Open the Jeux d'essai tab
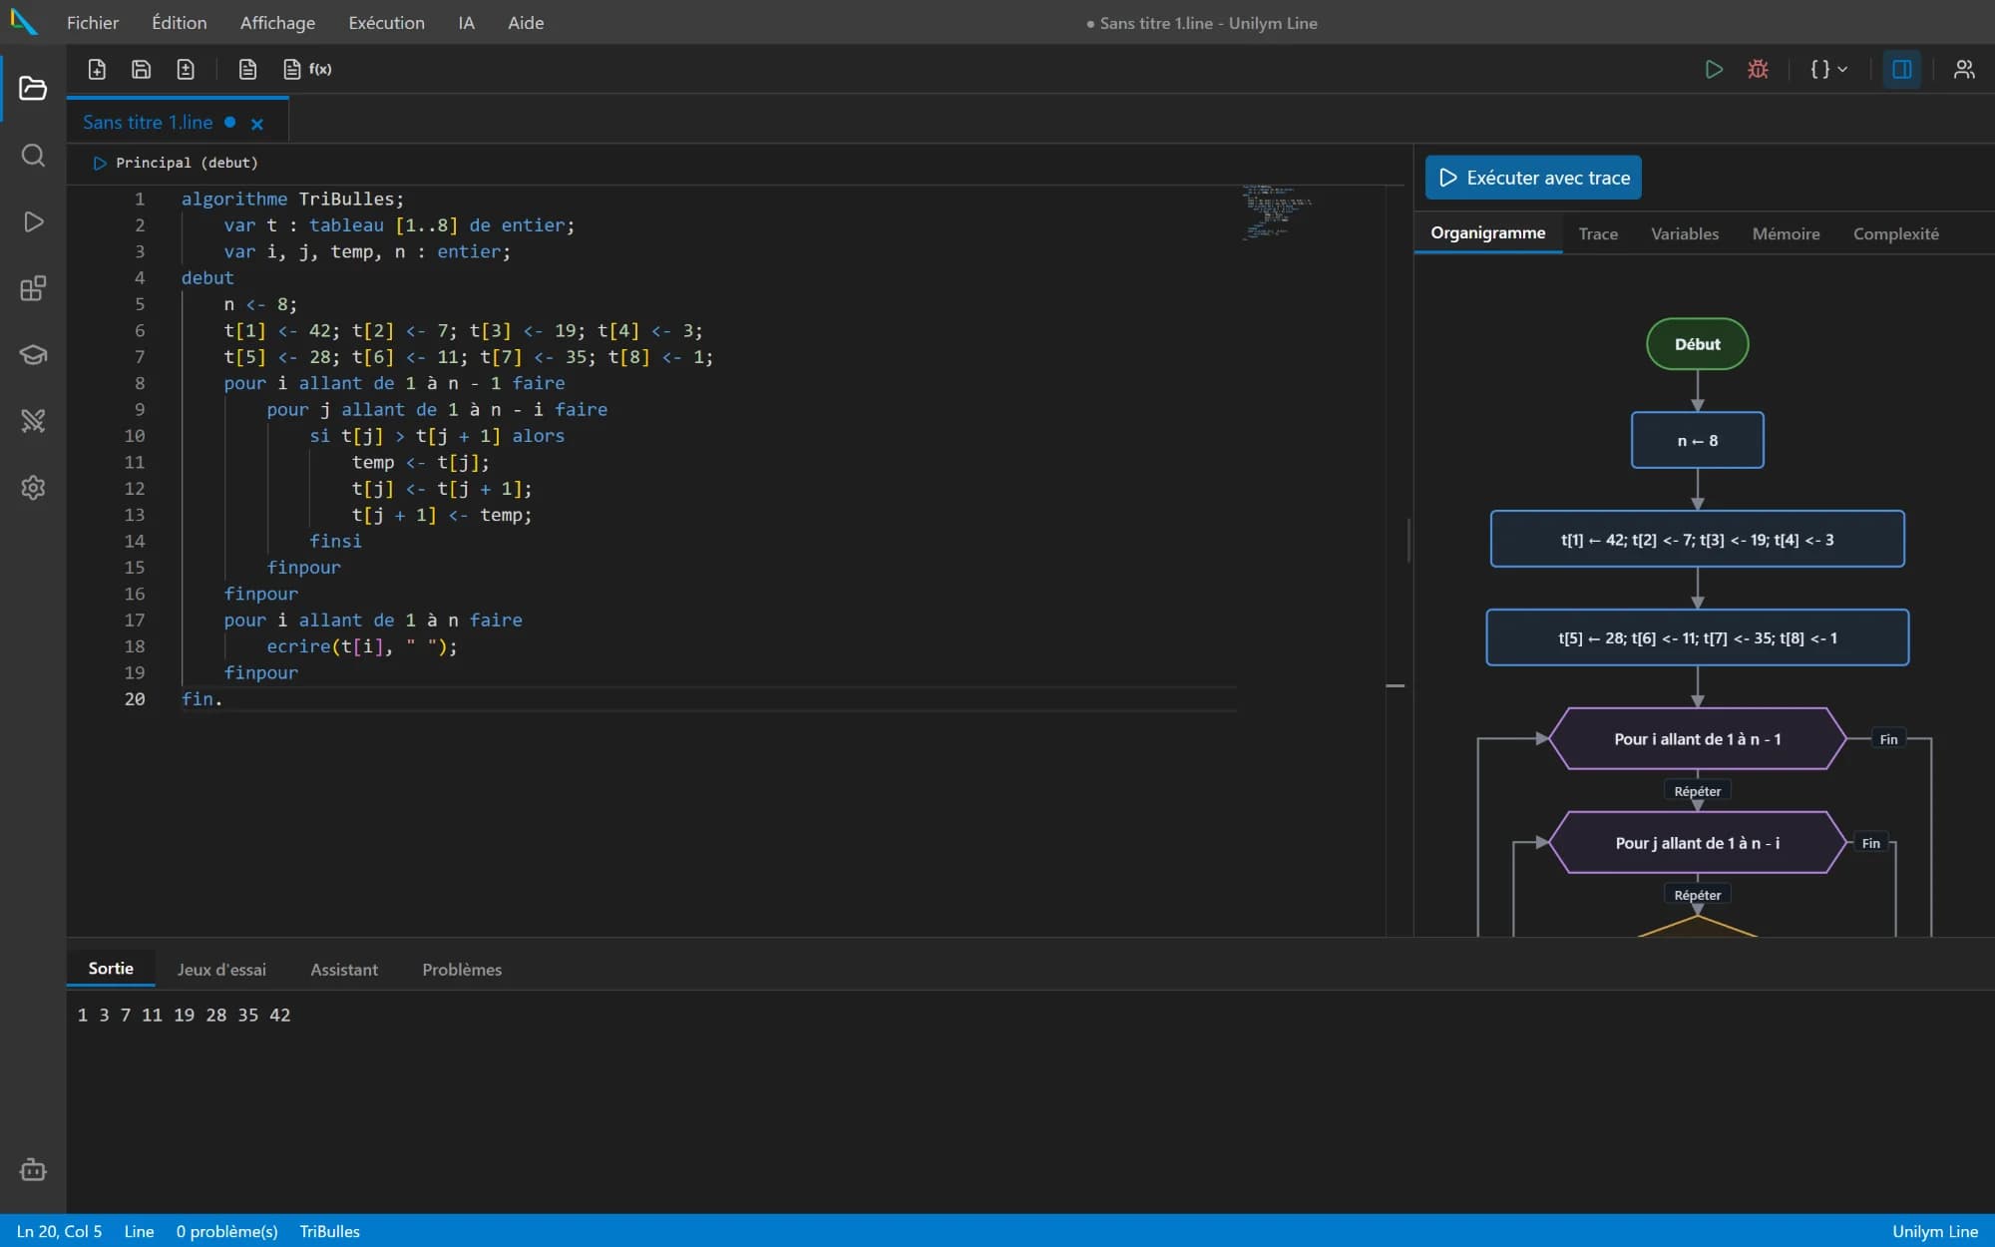The image size is (1995, 1247). [221, 969]
